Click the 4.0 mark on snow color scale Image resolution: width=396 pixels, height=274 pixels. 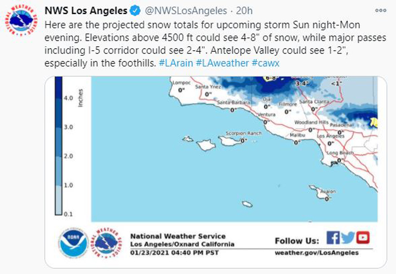point(68,98)
